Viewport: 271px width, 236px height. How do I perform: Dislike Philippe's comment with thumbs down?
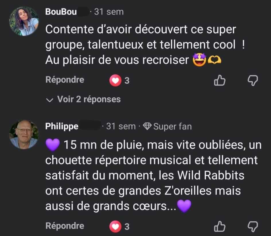click(253, 227)
